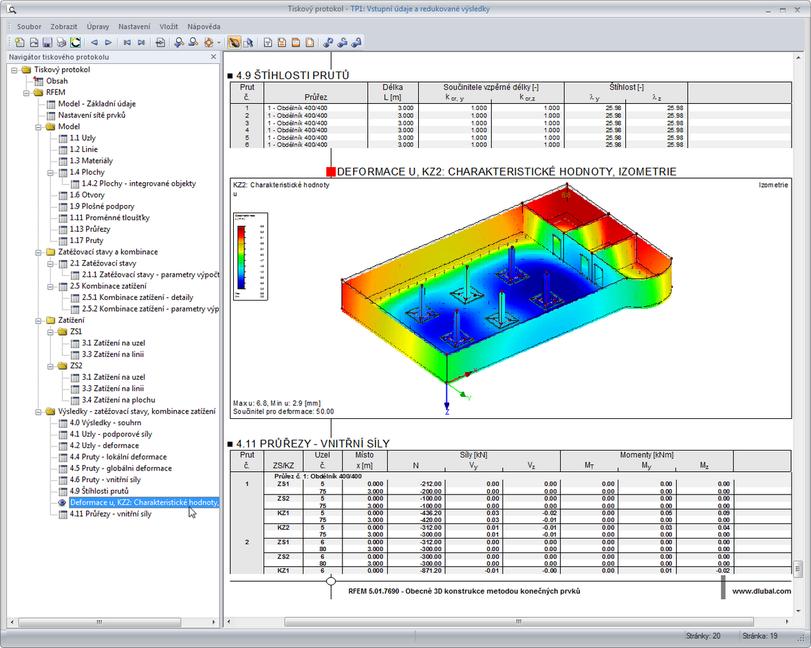Viewport: 811px width, 648px height.
Task: Click the Stránka: 19 status bar field
Action: click(760, 636)
